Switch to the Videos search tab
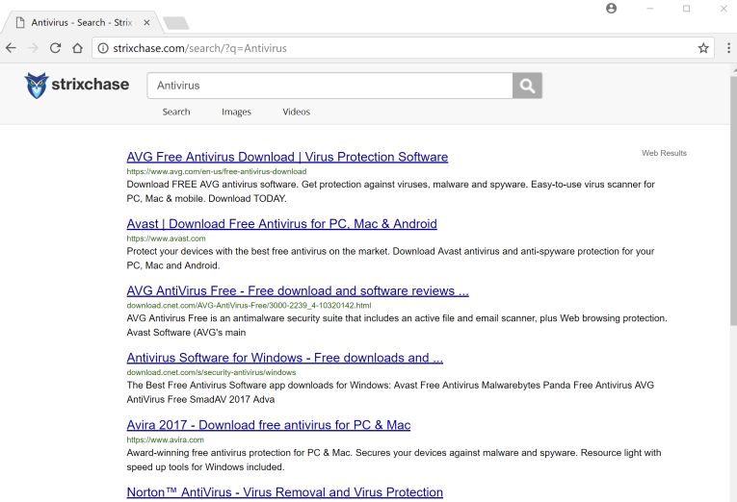This screenshot has height=502, width=737. click(296, 112)
